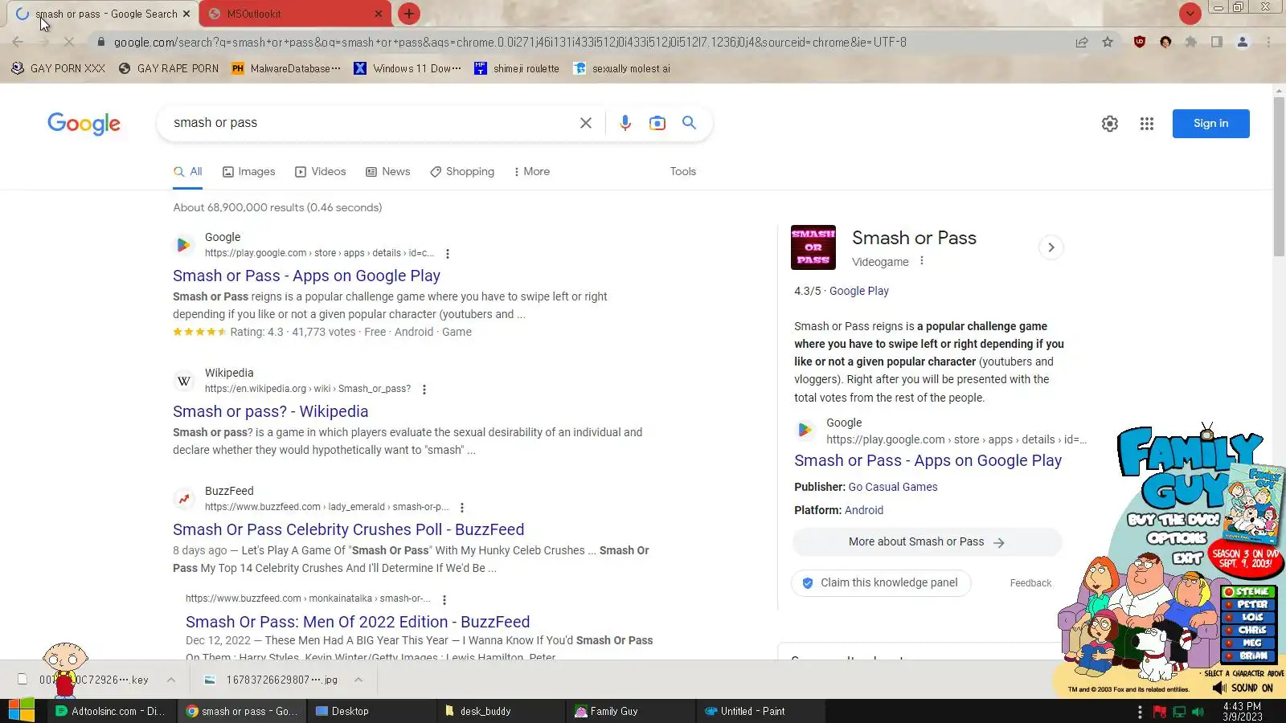Viewport: 1286px width, 723px height.
Task: Open the Tools search options
Action: click(683, 172)
